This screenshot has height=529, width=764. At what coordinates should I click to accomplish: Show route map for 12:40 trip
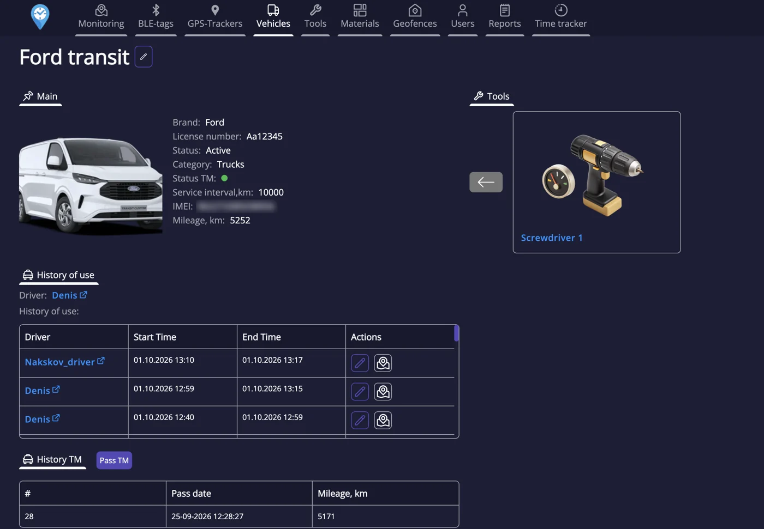pos(383,420)
